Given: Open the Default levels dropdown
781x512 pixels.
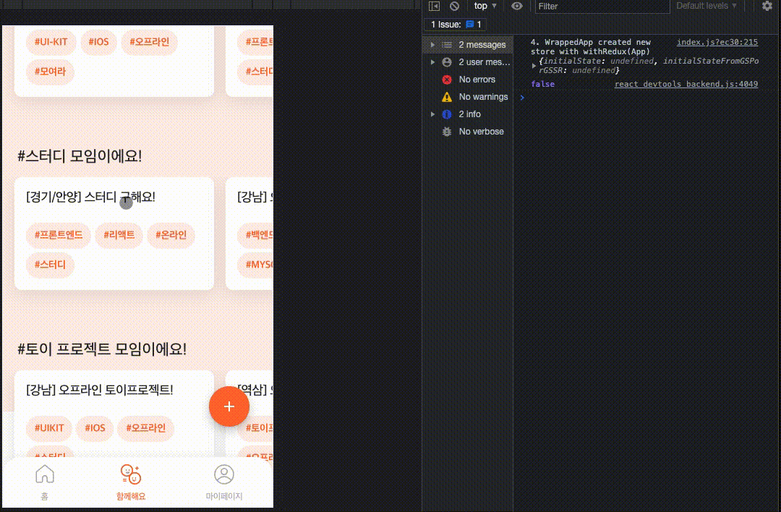Looking at the screenshot, I should (707, 6).
